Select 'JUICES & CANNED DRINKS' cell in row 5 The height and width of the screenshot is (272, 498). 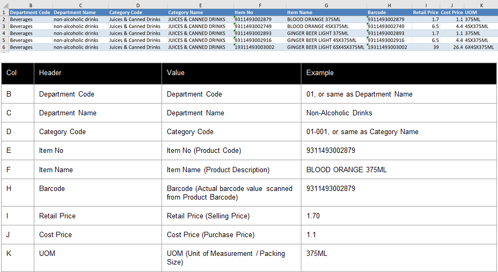(x=200, y=40)
